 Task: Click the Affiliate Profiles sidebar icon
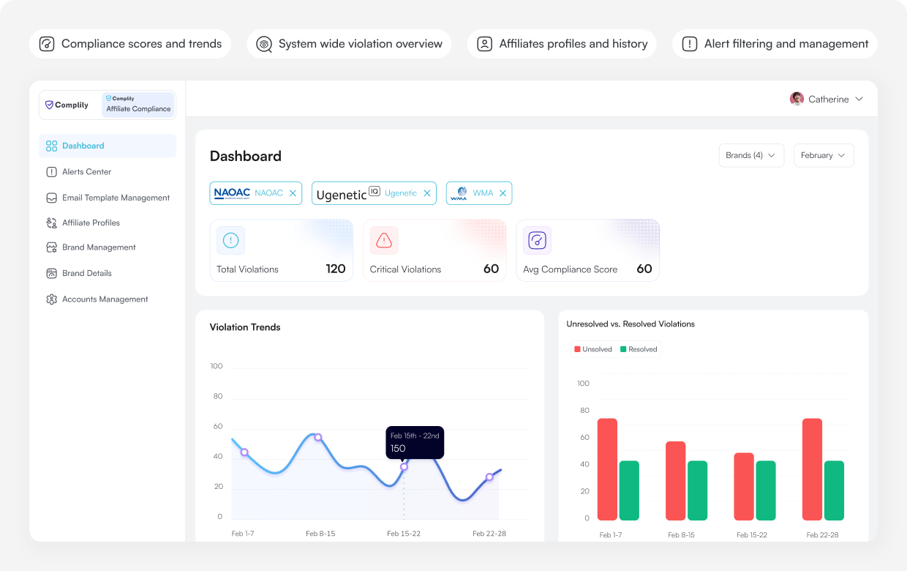pos(51,223)
